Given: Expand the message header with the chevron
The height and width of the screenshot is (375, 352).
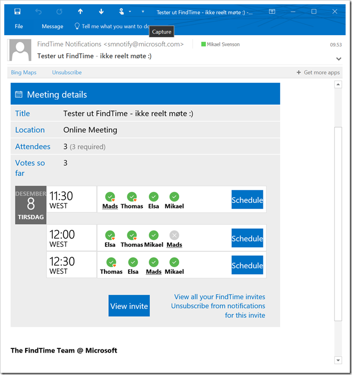Looking at the screenshot, I should 339,59.
